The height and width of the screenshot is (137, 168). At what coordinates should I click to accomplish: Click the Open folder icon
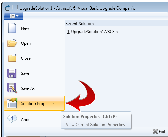[x=12, y=43]
